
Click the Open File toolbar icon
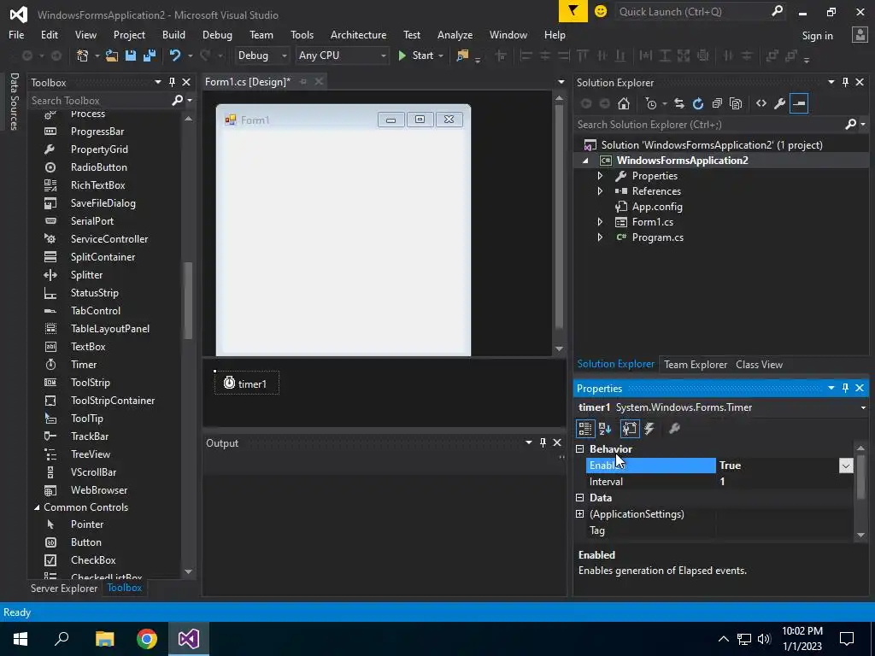[112, 56]
